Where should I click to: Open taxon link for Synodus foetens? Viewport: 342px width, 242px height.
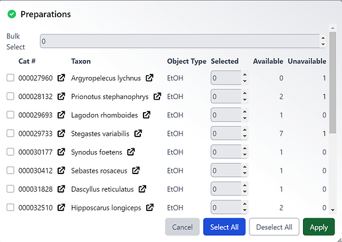point(131,152)
